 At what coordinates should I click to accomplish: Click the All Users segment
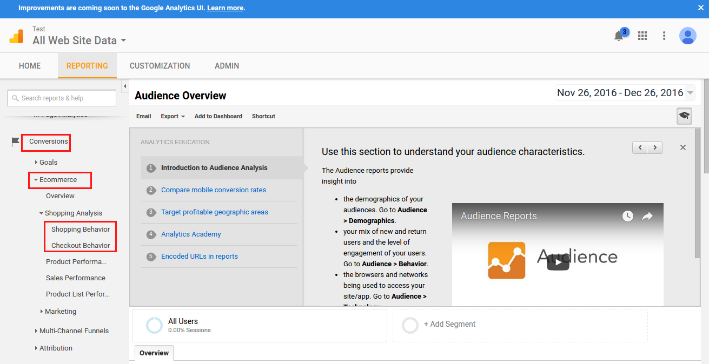[260, 326]
